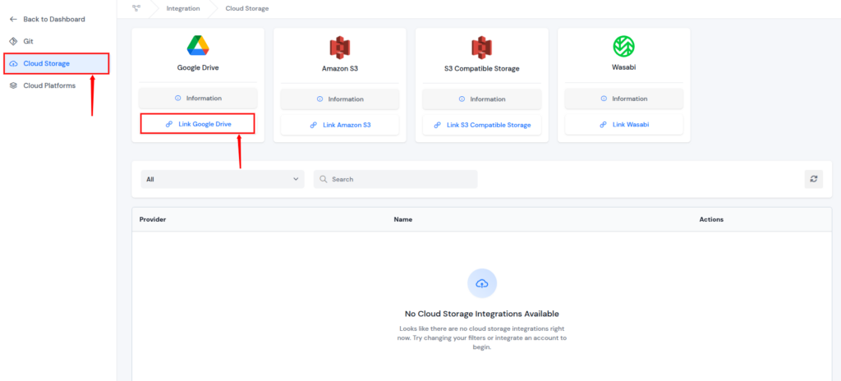The width and height of the screenshot is (841, 381).
Task: Click the Actions column header
Action: [711, 219]
